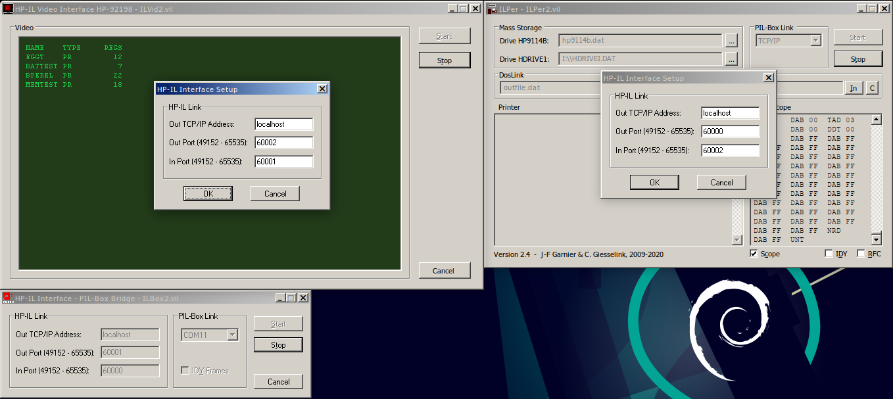The image size is (893, 399).
Task: Click the In Port field showing 60001 in dialog
Action: (x=283, y=162)
